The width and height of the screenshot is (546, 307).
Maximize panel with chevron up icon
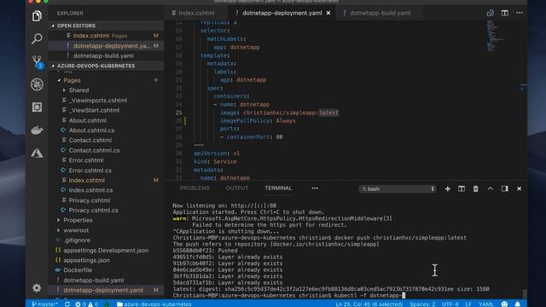pos(491,188)
